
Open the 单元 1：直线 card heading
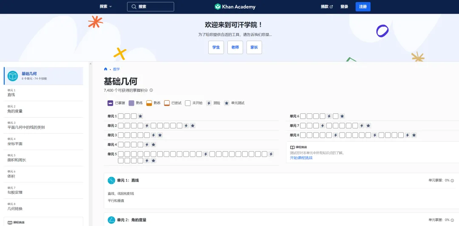click(128, 181)
